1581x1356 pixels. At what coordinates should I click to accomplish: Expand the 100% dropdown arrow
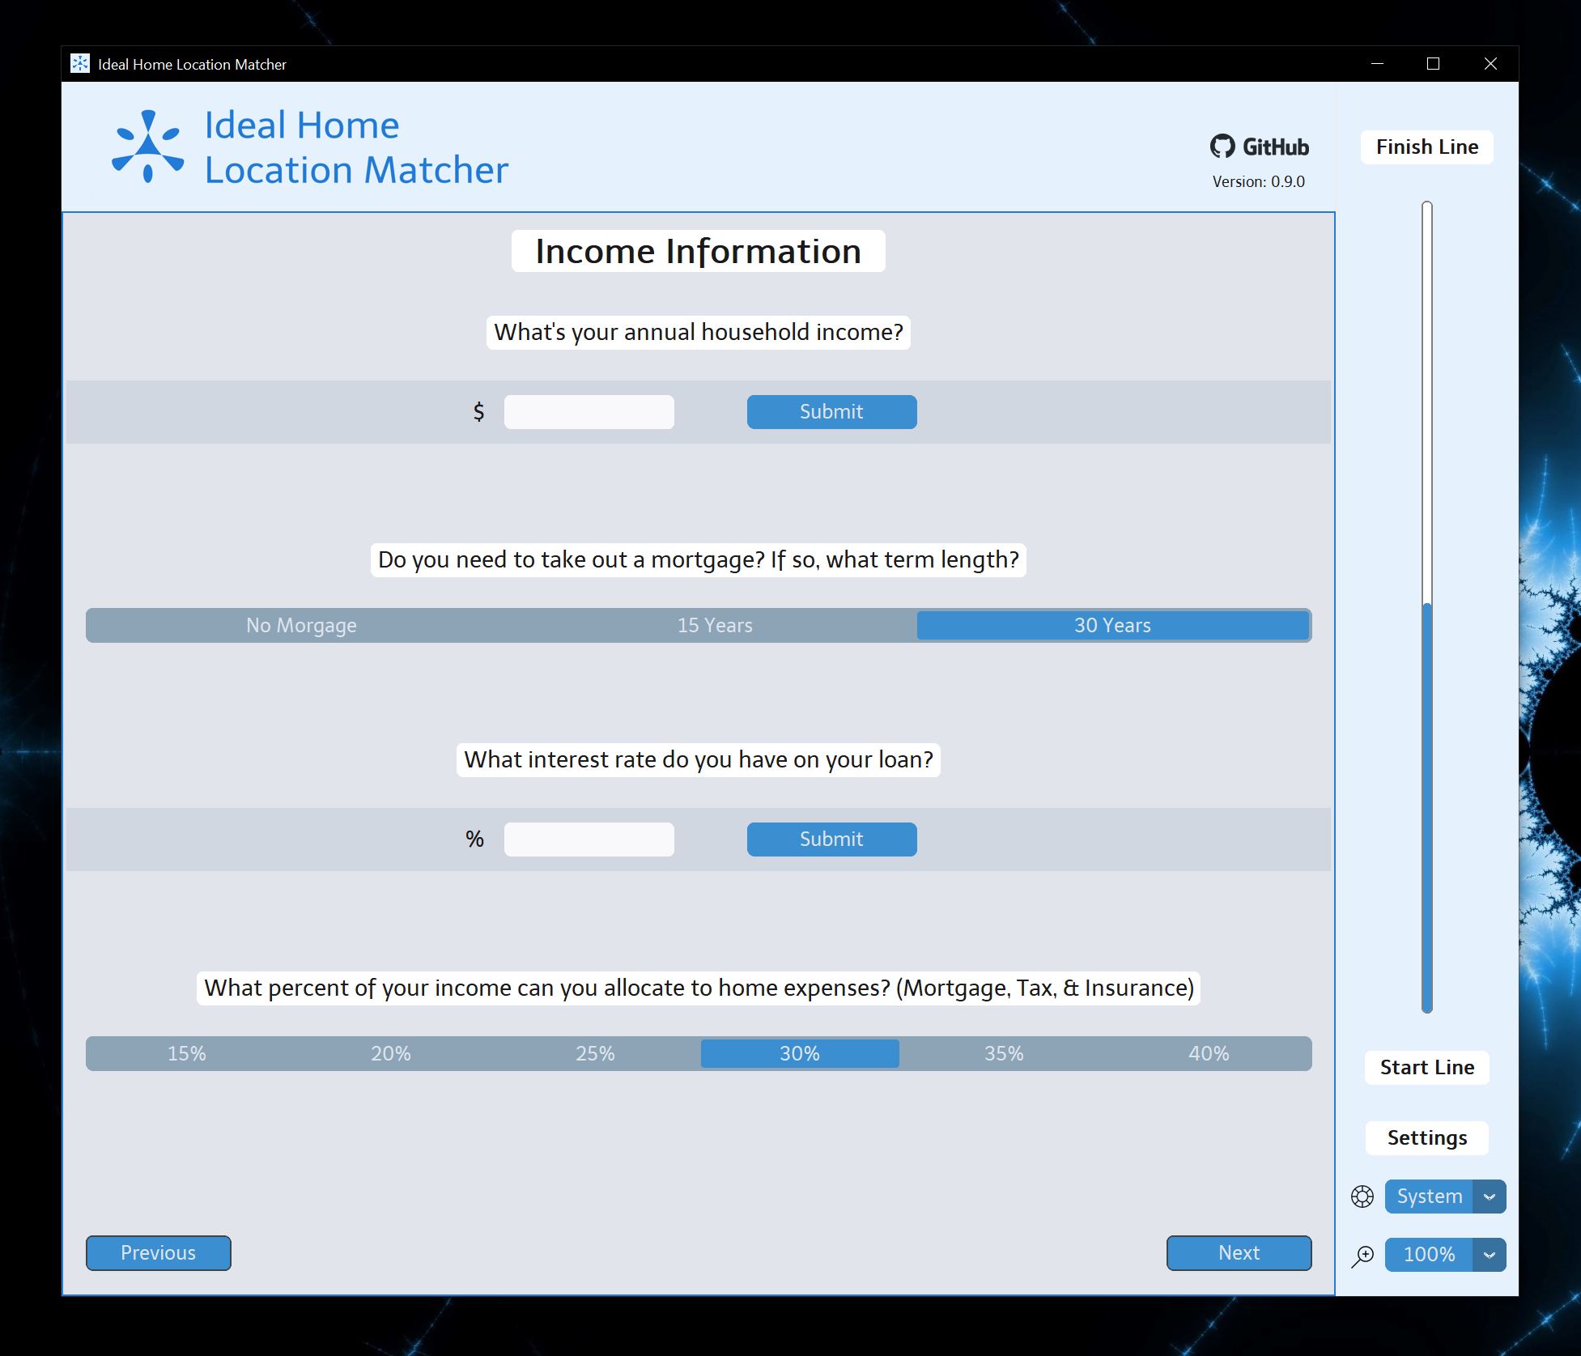[1490, 1255]
